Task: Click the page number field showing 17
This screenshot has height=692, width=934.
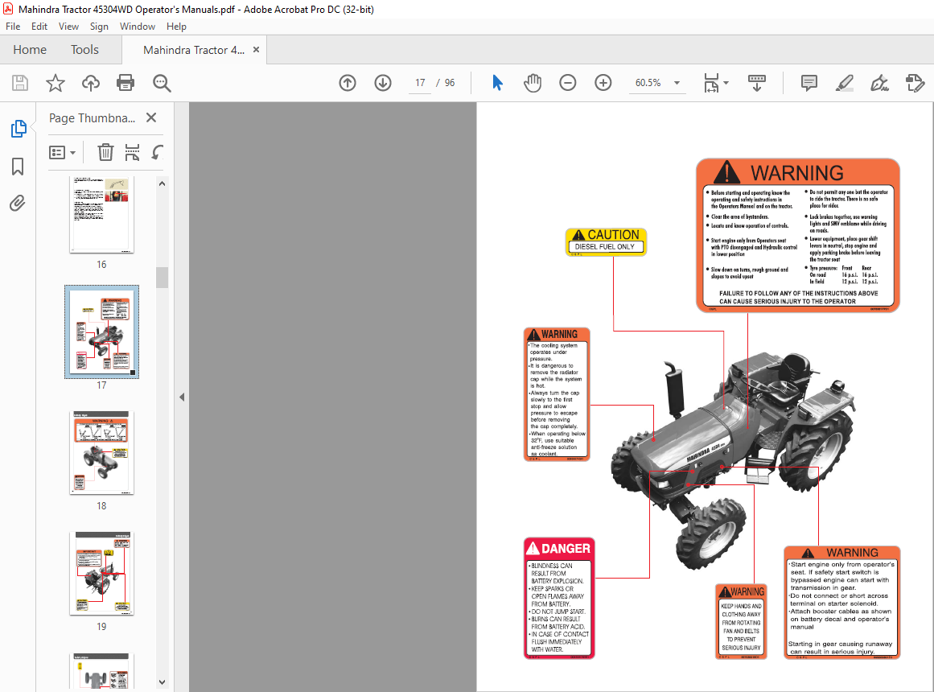Action: tap(420, 83)
